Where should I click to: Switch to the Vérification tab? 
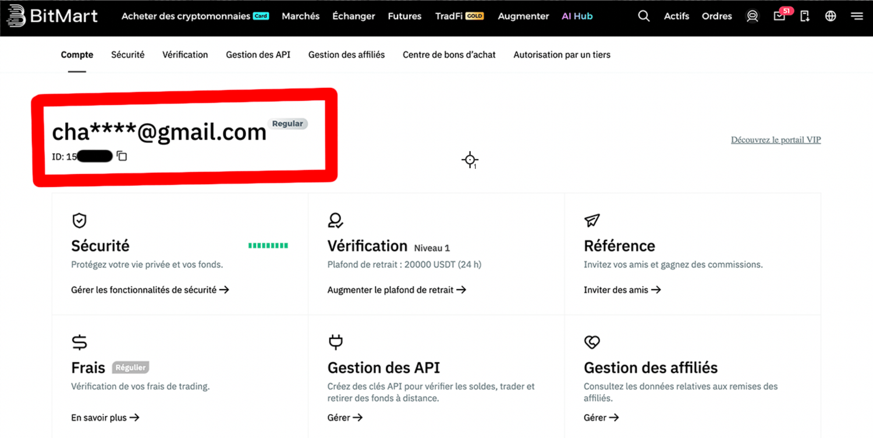[185, 55]
